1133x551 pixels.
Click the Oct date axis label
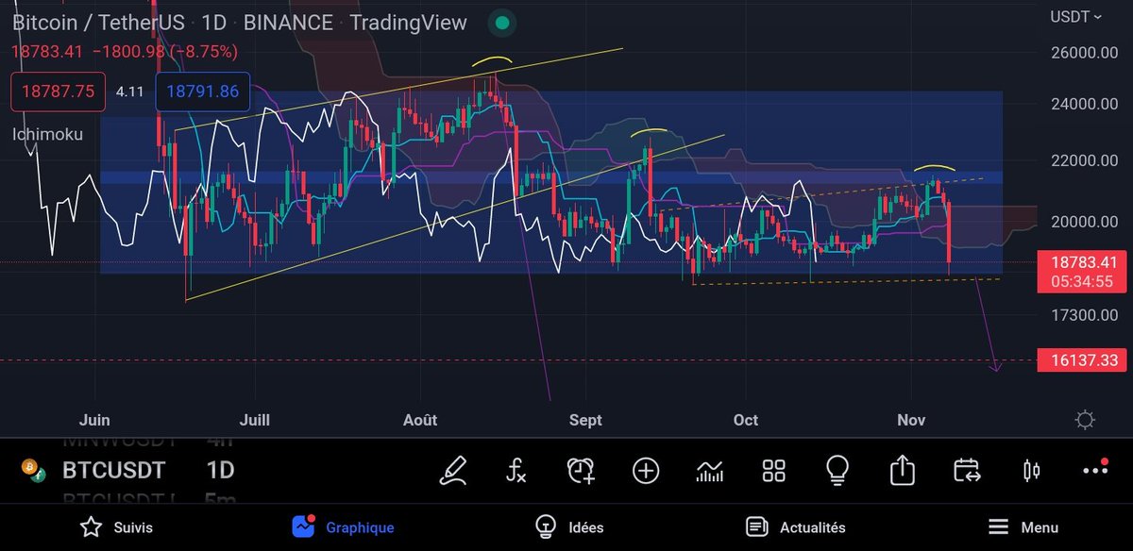coord(745,420)
